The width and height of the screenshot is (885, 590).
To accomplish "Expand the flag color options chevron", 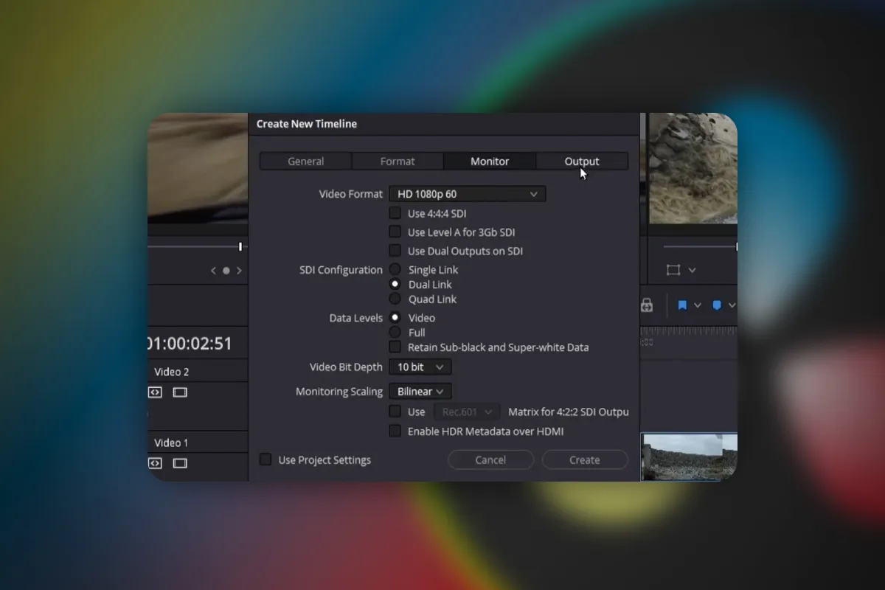I will point(697,305).
